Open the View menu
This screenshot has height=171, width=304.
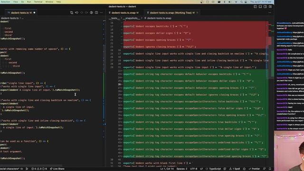pyautogui.click(x=16, y=2)
